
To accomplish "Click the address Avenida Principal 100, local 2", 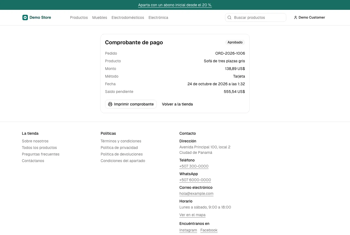I will (x=205, y=147).
